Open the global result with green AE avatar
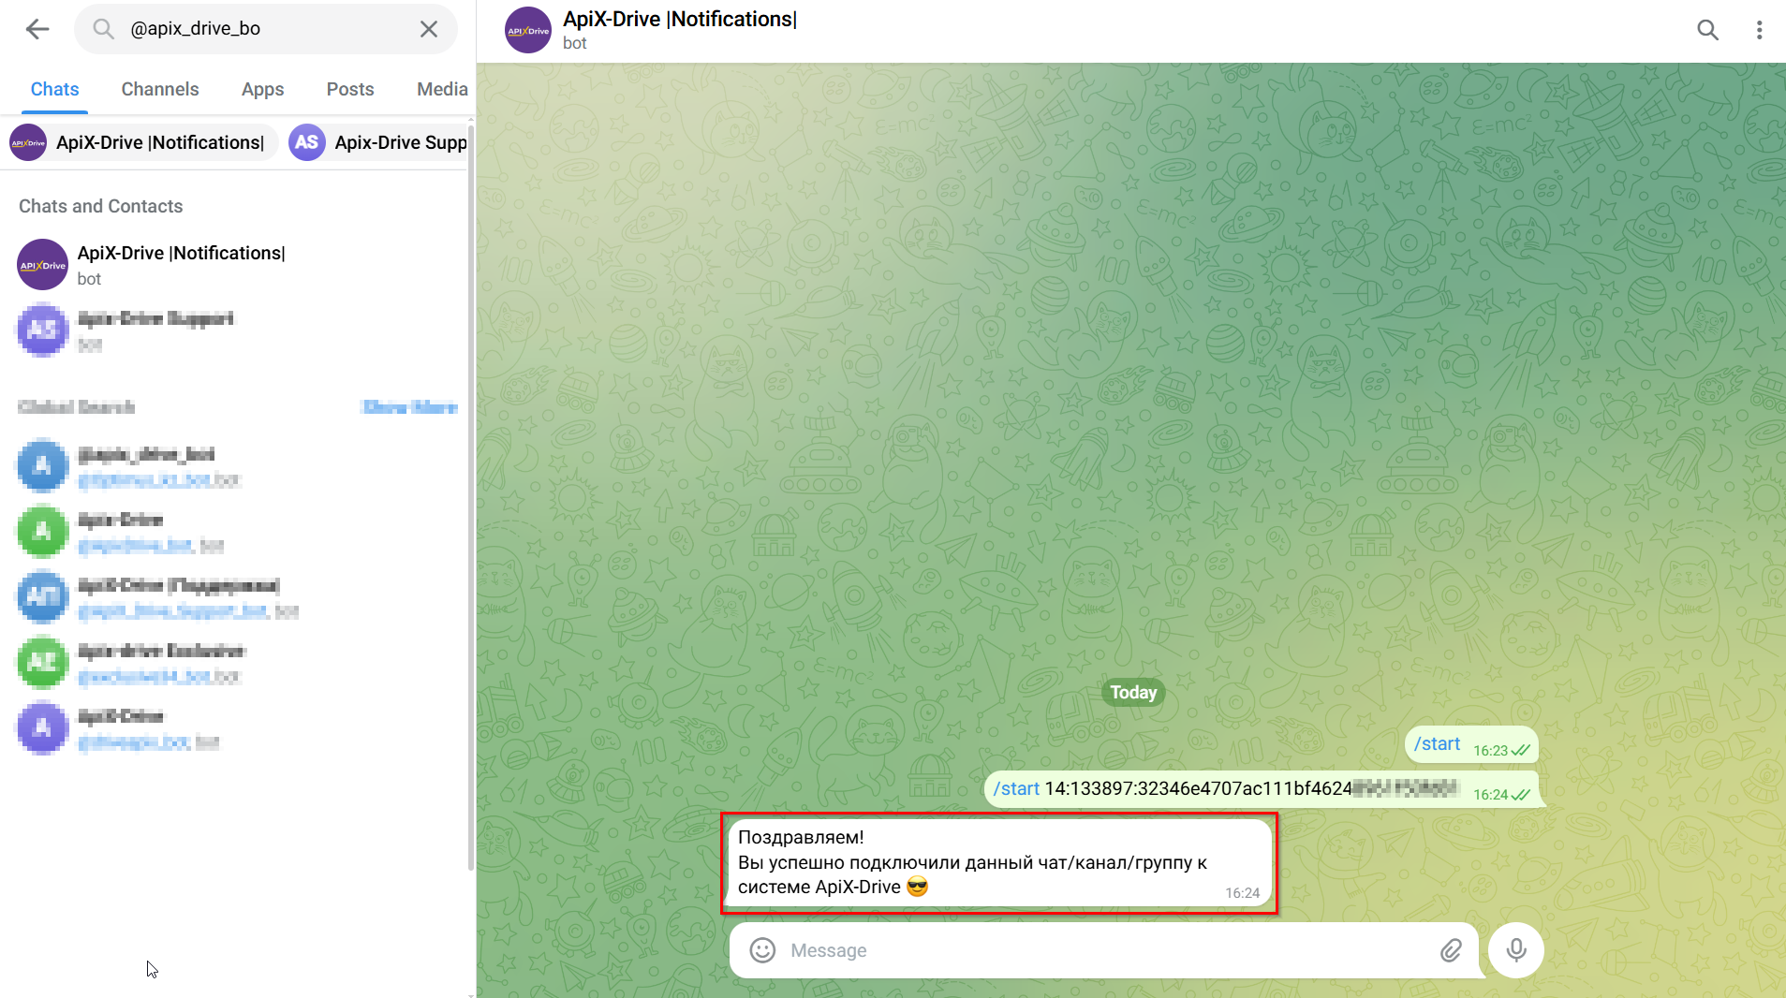 coord(234,663)
